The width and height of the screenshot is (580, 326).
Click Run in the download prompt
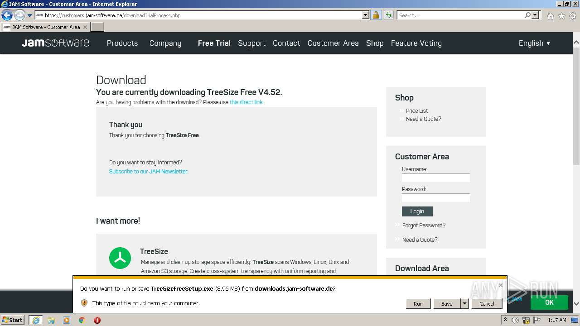418,304
